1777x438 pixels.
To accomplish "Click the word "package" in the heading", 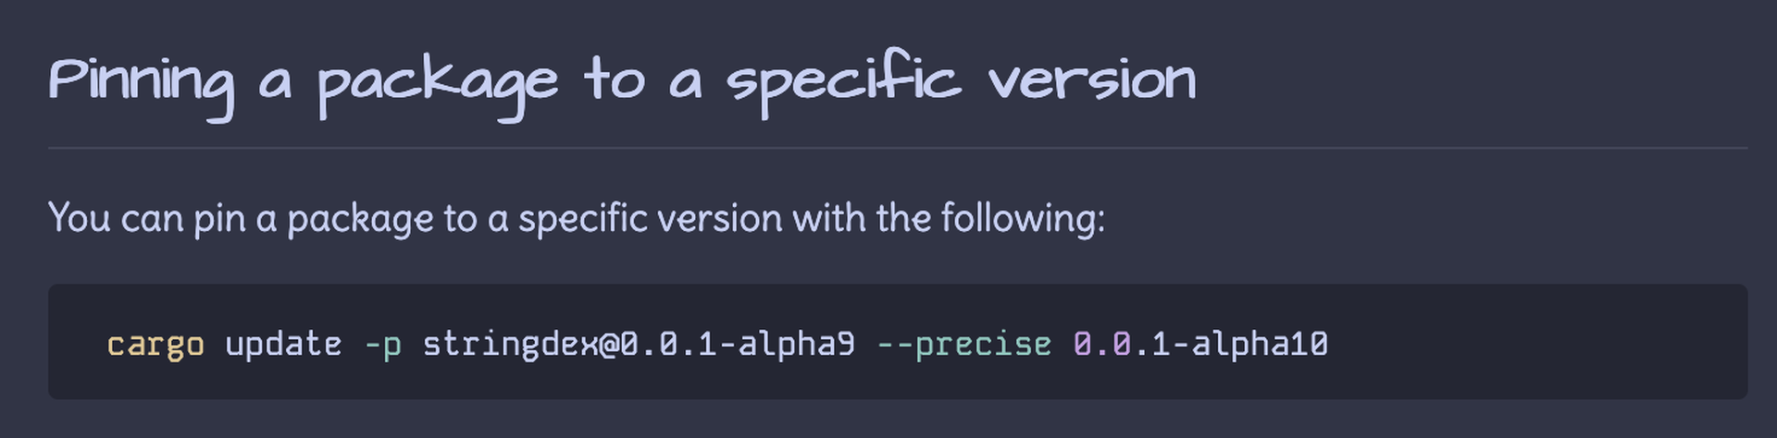I will (438, 83).
